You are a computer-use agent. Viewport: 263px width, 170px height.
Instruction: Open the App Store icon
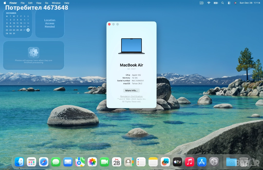tap(202, 162)
